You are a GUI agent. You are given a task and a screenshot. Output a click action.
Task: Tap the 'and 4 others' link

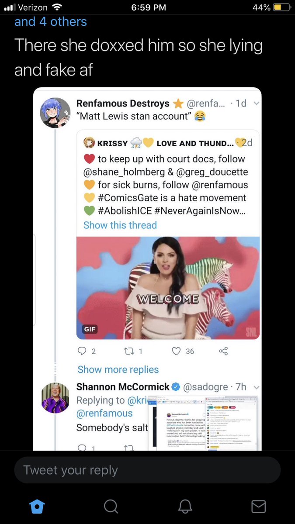click(x=51, y=21)
